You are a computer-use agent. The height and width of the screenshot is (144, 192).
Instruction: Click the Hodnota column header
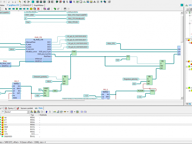43,115
